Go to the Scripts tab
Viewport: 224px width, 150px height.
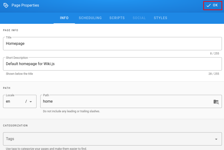(117, 18)
